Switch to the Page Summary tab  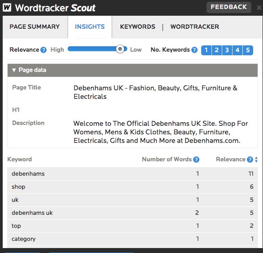click(x=34, y=27)
